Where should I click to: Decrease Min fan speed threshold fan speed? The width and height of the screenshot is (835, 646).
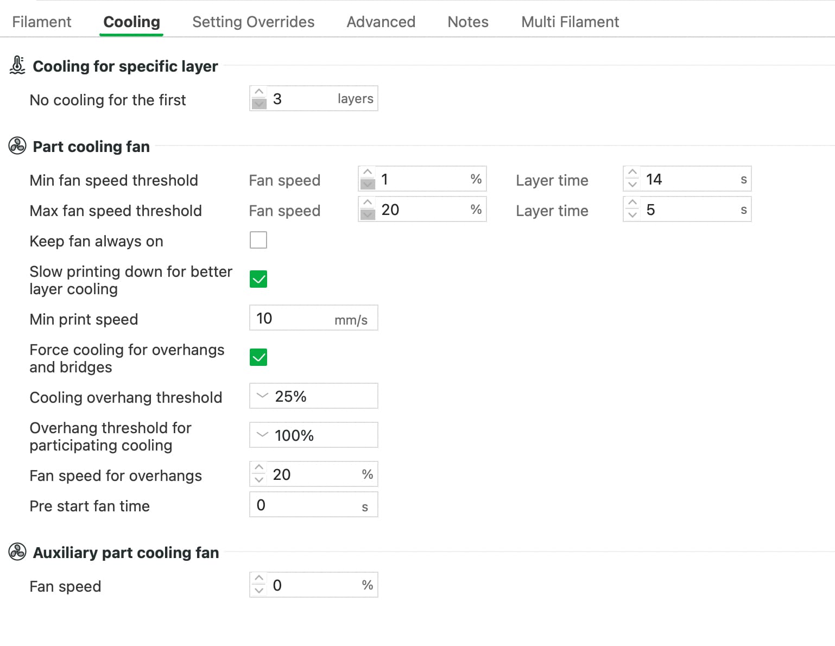pos(368,185)
